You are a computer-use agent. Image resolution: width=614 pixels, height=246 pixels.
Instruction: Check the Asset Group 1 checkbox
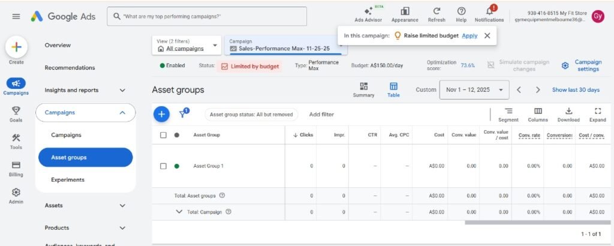(163, 166)
